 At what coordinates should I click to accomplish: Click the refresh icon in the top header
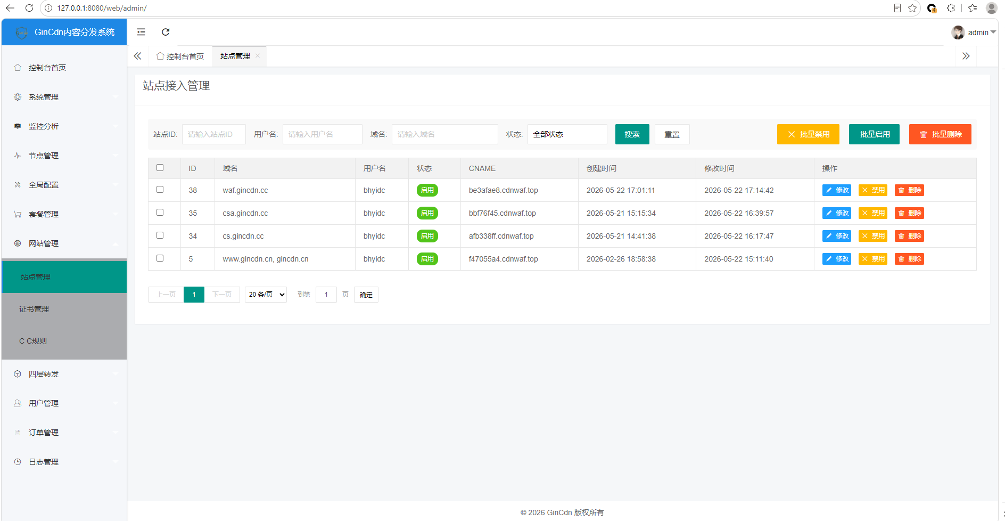166,32
